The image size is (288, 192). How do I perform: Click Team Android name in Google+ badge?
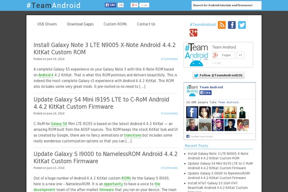click(224, 47)
